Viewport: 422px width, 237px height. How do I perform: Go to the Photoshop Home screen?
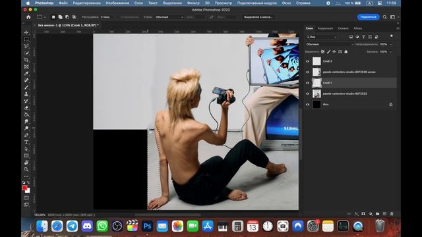pyautogui.click(x=28, y=17)
